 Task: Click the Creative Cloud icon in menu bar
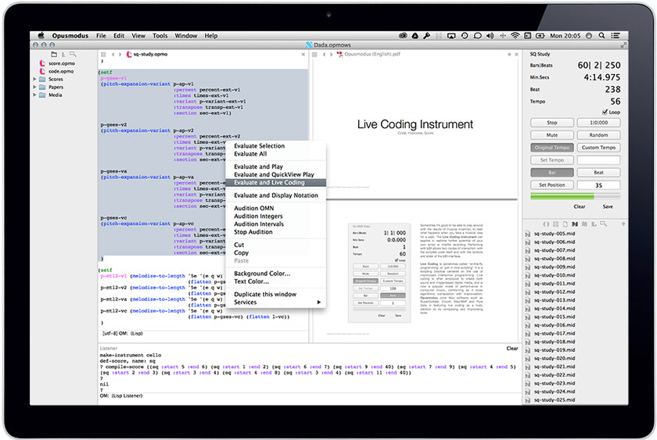coord(403,36)
